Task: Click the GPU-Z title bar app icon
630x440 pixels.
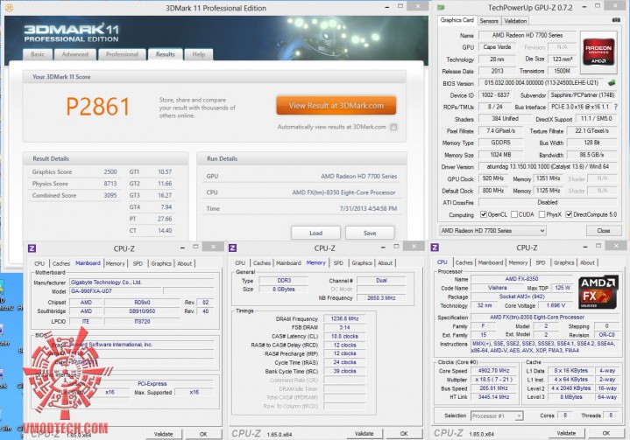Action: 441,7
